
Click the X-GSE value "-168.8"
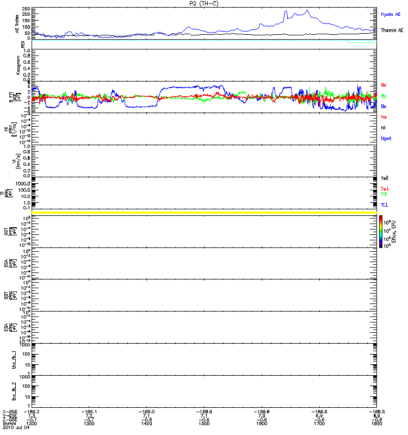point(262,412)
